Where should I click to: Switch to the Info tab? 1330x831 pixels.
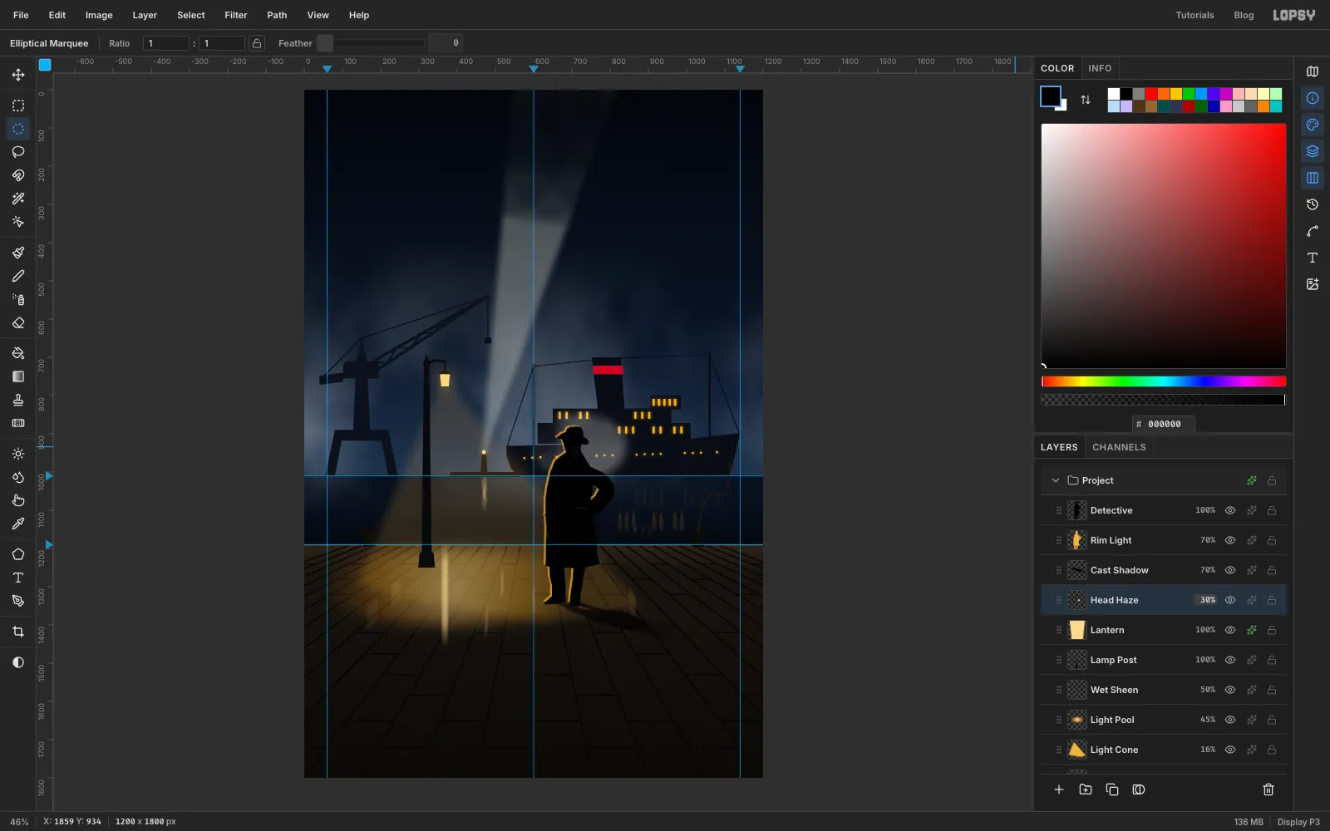click(x=1100, y=68)
